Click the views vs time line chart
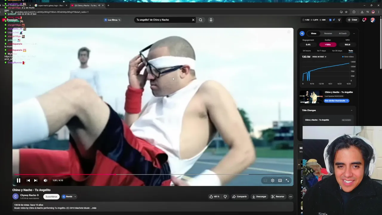The height and width of the screenshot is (215, 382). (x=326, y=71)
